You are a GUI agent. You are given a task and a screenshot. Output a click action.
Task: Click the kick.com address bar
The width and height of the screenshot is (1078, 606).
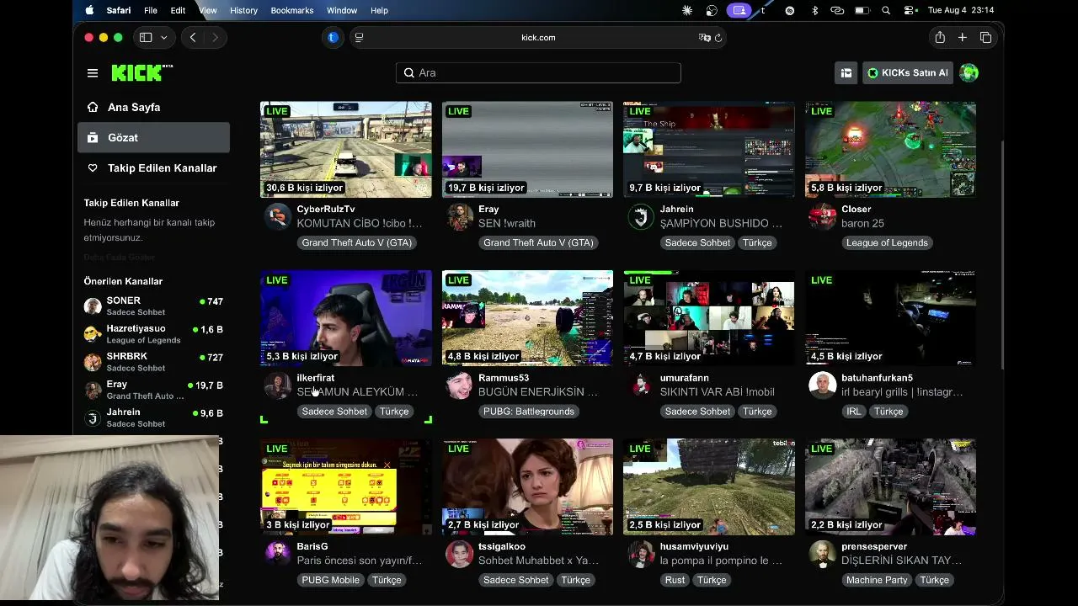538,37
